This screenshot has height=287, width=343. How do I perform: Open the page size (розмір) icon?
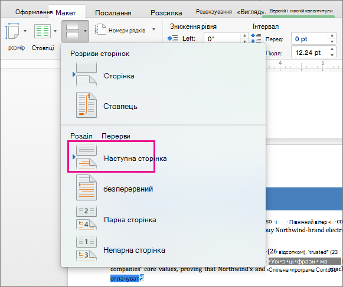pos(12,31)
